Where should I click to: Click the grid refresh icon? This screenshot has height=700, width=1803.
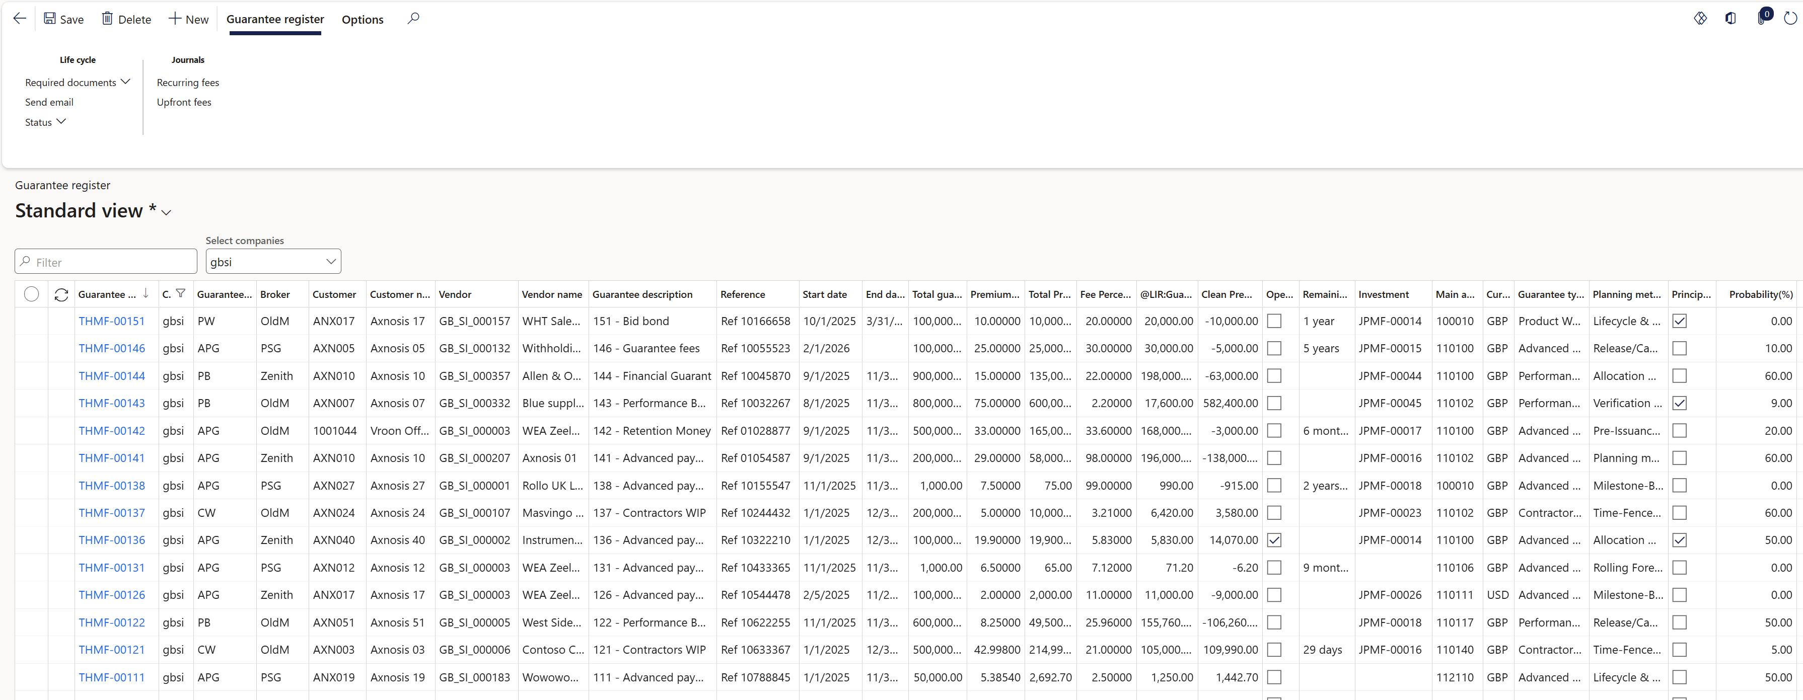pyautogui.click(x=61, y=294)
